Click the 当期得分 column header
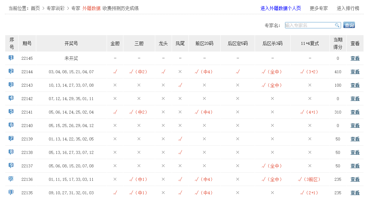 tap(338, 44)
